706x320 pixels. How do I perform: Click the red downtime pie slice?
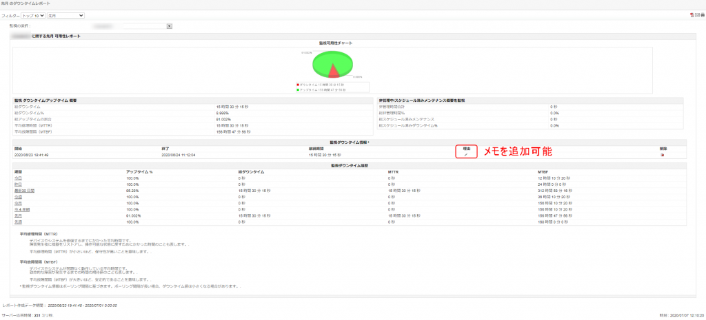(333, 72)
